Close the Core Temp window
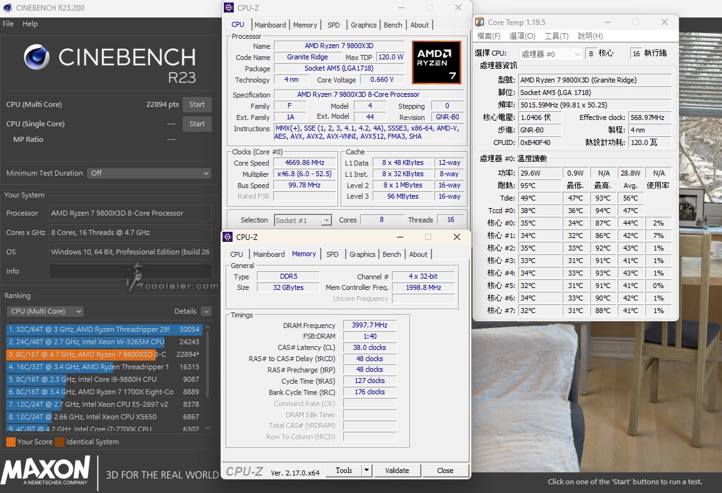This screenshot has height=493, width=722. point(664,22)
